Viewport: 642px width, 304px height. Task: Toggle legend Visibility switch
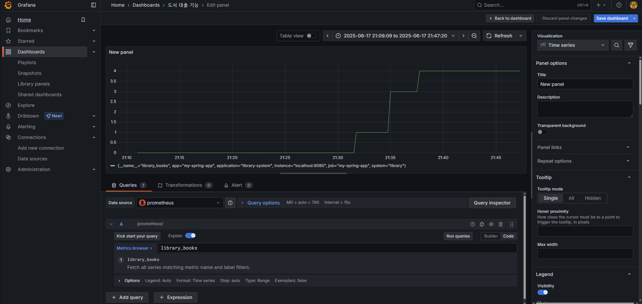coord(542,292)
